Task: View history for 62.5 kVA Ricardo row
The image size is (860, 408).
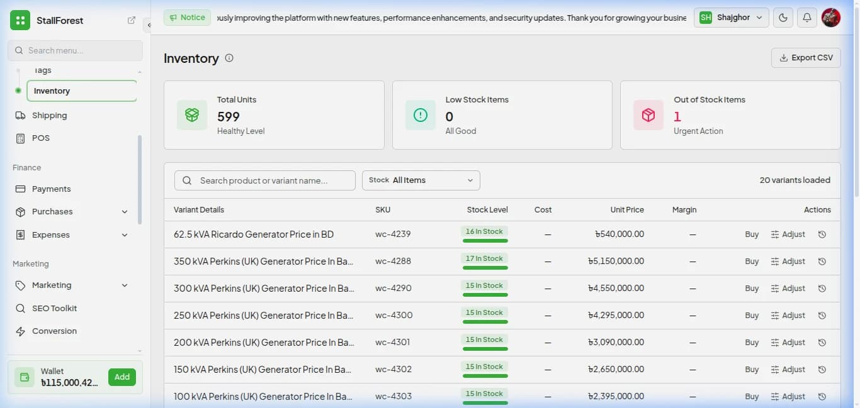Action: 822,234
